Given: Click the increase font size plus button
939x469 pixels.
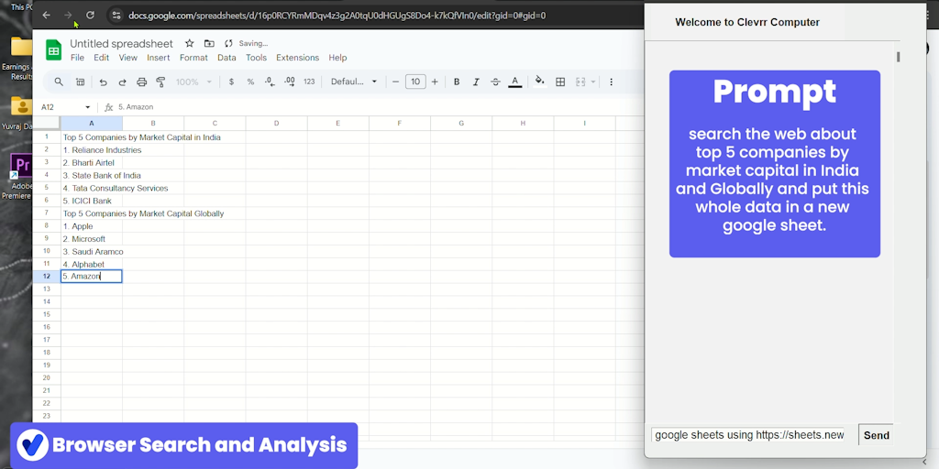Looking at the screenshot, I should pyautogui.click(x=435, y=82).
